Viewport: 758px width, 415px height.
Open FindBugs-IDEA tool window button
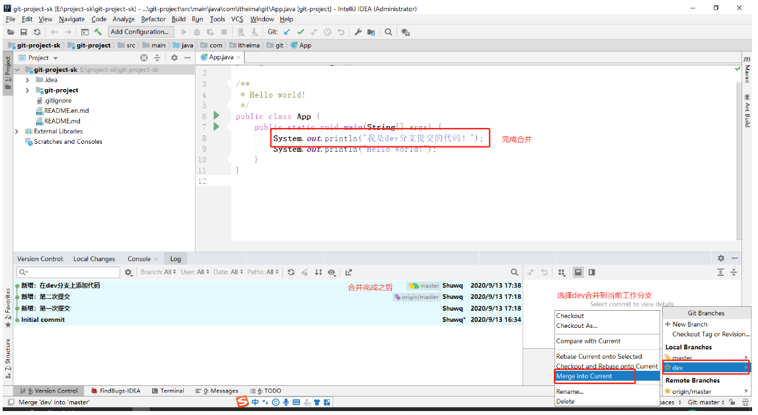(116, 391)
